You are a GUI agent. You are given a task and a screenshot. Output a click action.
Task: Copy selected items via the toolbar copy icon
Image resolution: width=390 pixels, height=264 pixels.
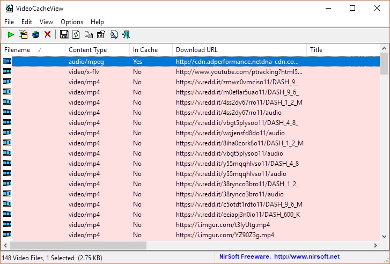click(x=89, y=34)
